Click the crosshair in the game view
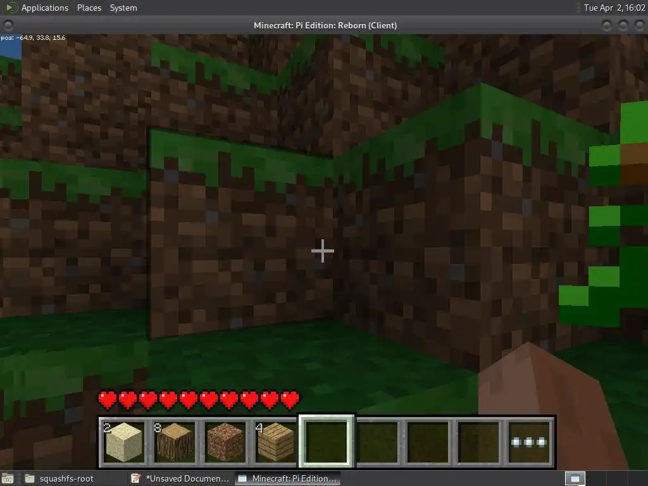 (x=322, y=251)
